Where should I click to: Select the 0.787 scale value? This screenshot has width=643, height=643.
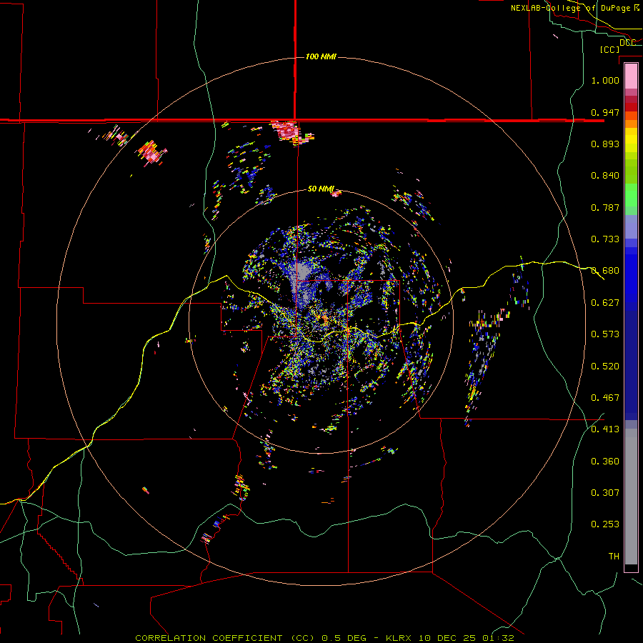[x=605, y=207]
